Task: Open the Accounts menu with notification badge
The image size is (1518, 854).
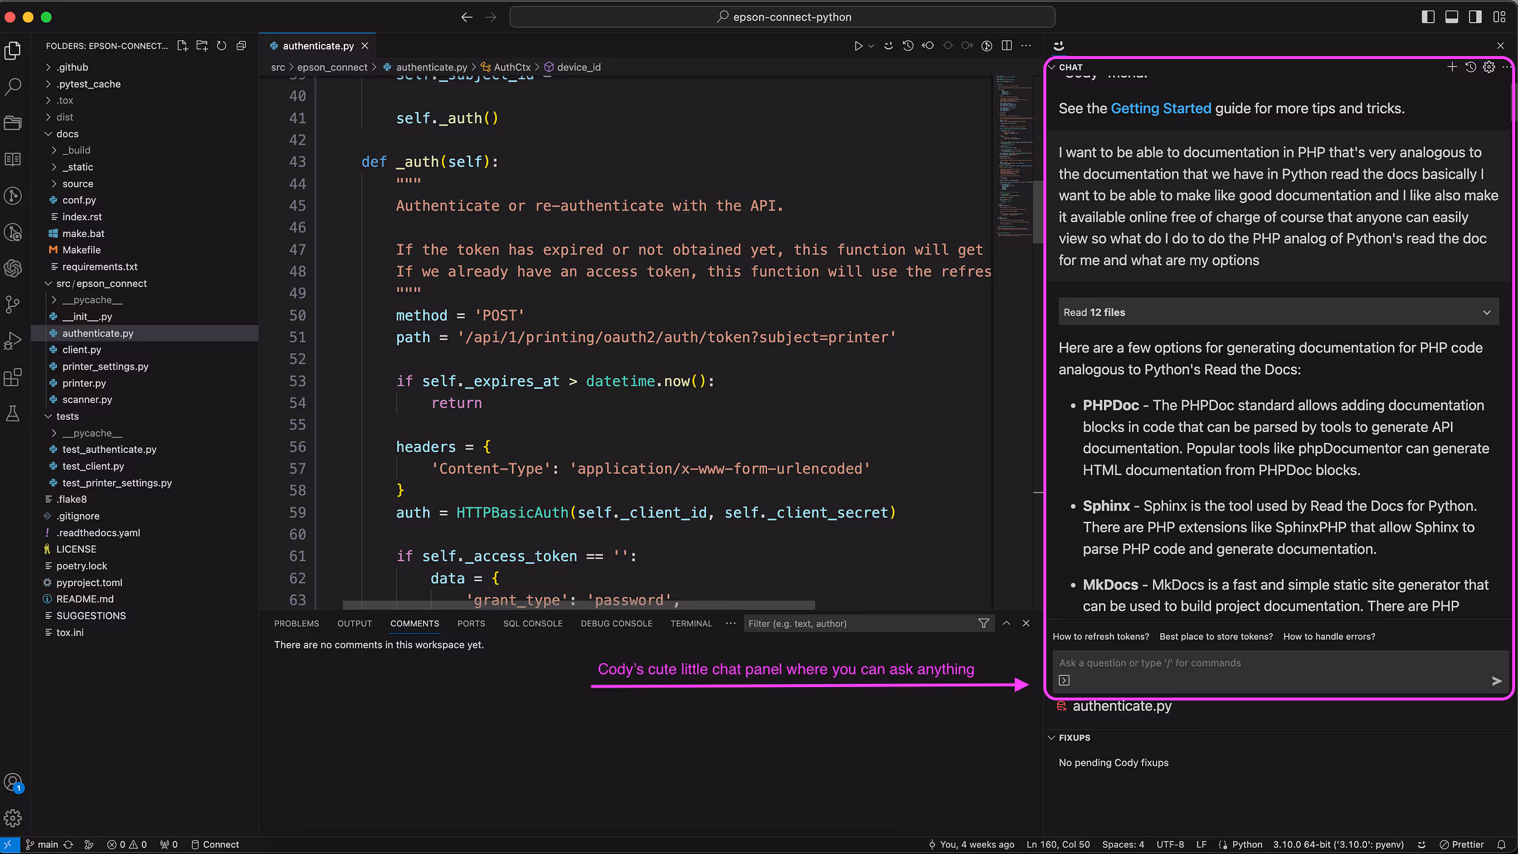Action: [x=13, y=783]
